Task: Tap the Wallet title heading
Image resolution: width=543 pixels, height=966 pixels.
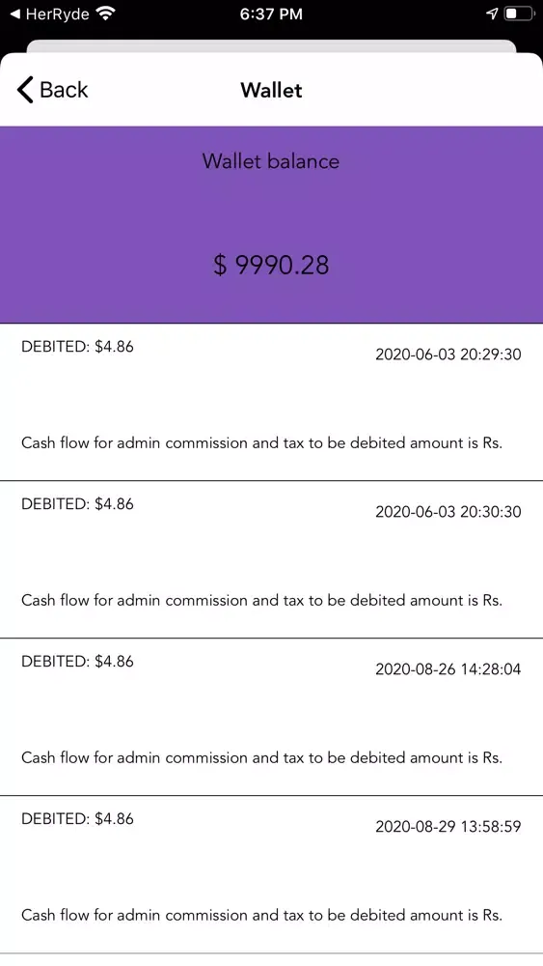Action: click(271, 91)
